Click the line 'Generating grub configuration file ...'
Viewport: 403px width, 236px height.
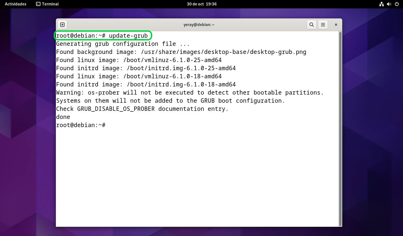tap(123, 44)
